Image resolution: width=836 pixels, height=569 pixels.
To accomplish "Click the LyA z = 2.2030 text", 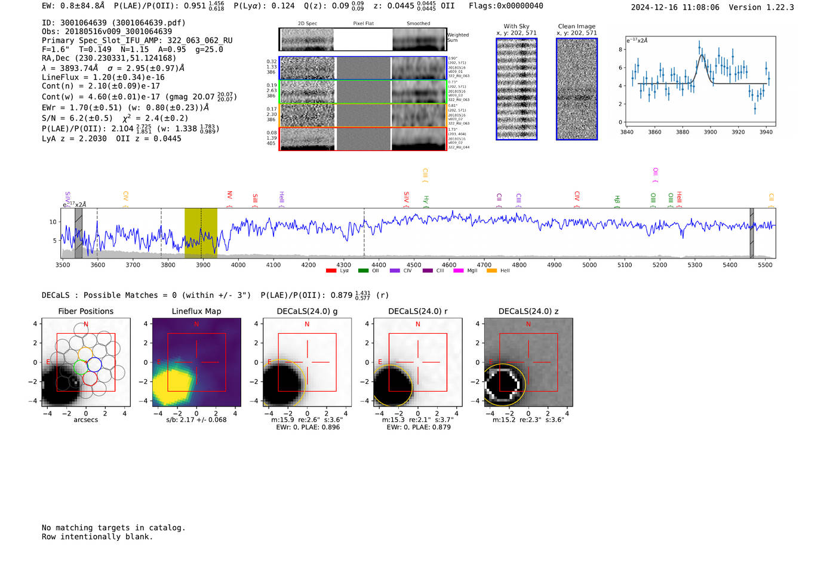I will click(x=74, y=139).
